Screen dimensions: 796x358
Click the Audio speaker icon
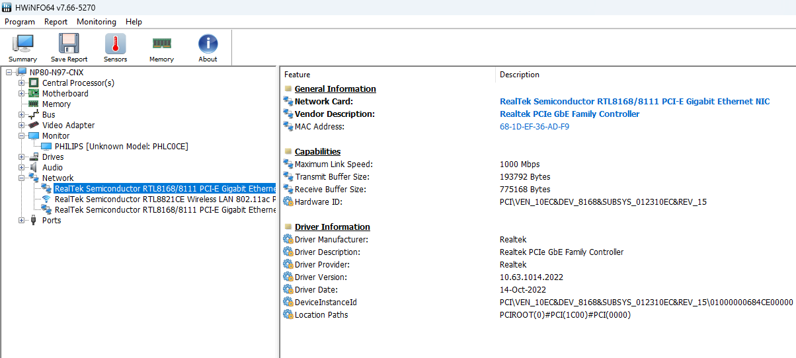point(33,167)
